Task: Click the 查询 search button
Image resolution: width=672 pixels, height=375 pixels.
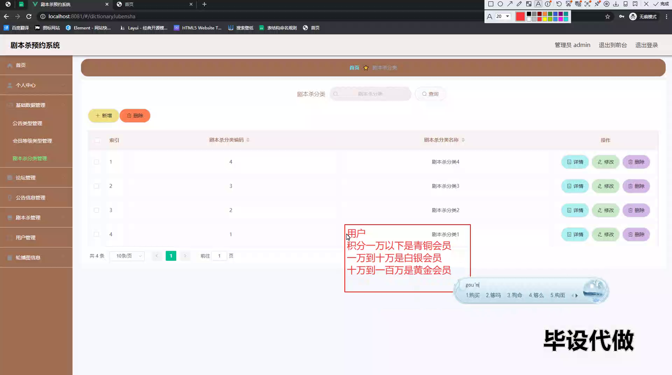Action: [x=430, y=94]
